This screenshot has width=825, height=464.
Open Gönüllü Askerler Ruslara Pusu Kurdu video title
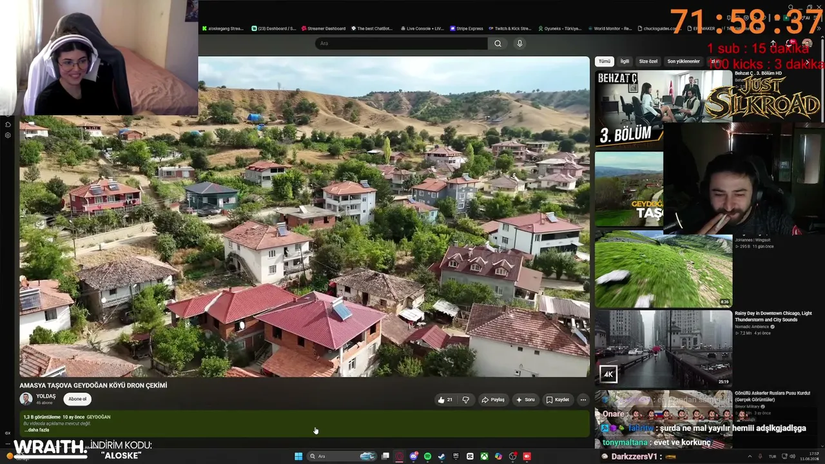[x=772, y=396]
